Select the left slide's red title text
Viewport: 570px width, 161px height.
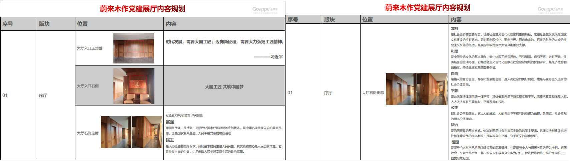tap(142, 9)
